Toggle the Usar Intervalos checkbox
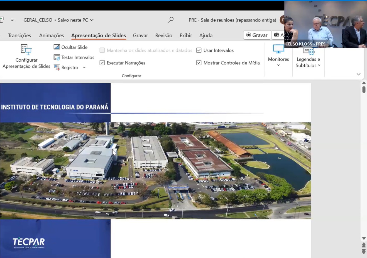367x258 pixels. click(199, 50)
